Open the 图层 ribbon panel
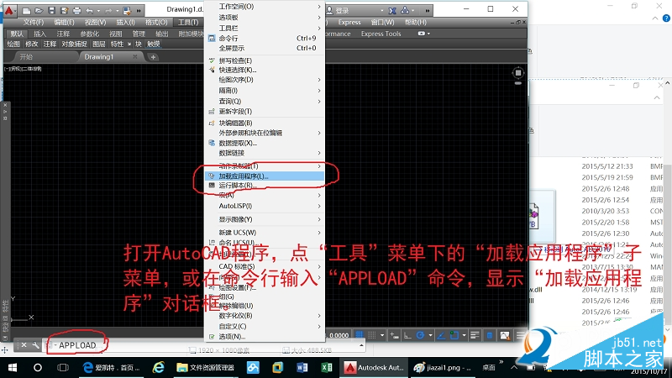 98,45
